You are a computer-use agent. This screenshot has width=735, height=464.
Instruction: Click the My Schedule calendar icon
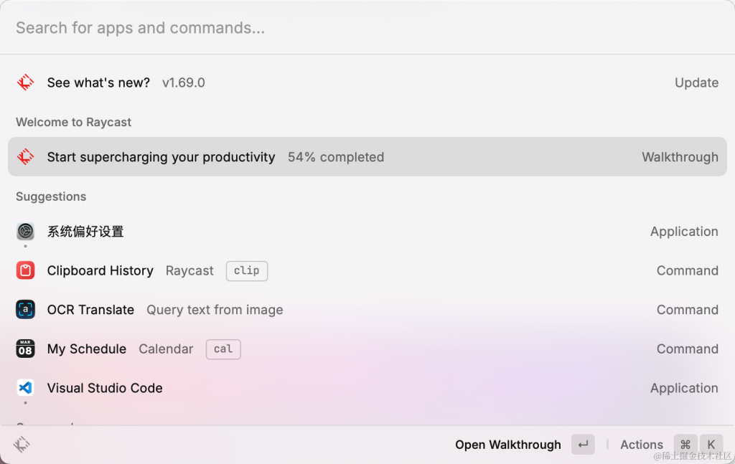(25, 349)
